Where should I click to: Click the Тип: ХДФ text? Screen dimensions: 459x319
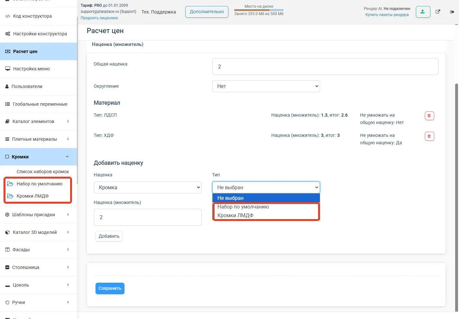coord(104,135)
